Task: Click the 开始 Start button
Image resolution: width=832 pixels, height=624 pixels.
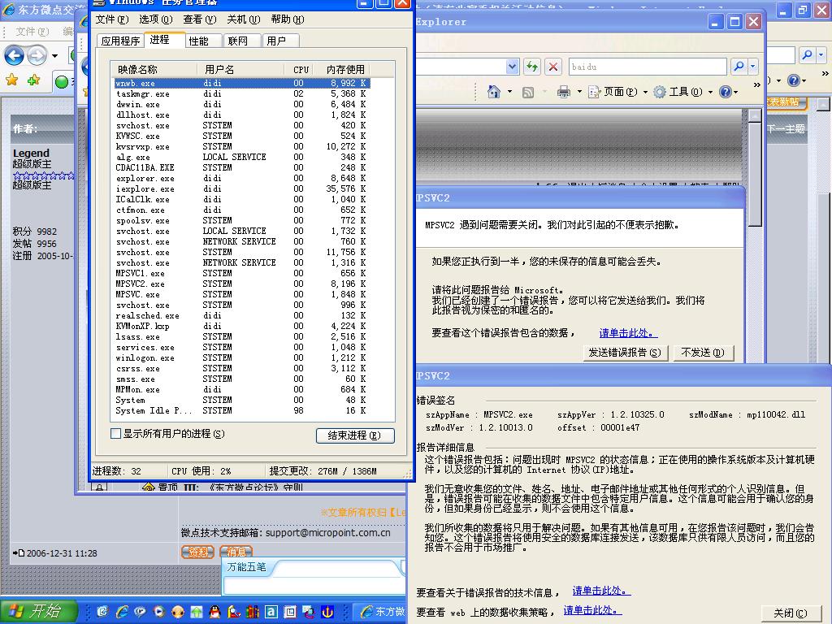Action: [x=37, y=612]
